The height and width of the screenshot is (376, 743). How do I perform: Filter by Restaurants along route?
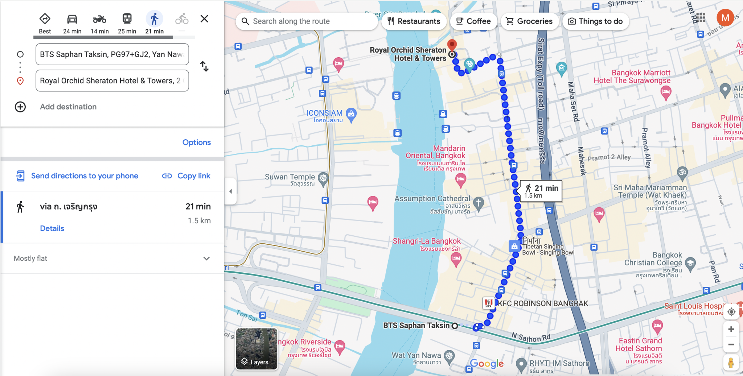click(x=414, y=21)
